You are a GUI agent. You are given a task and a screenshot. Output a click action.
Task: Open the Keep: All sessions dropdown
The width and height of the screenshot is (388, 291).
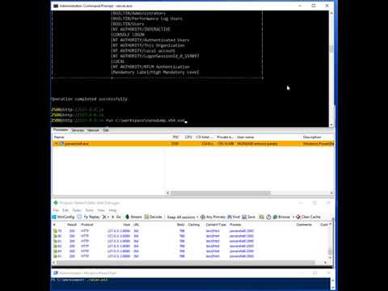183,217
